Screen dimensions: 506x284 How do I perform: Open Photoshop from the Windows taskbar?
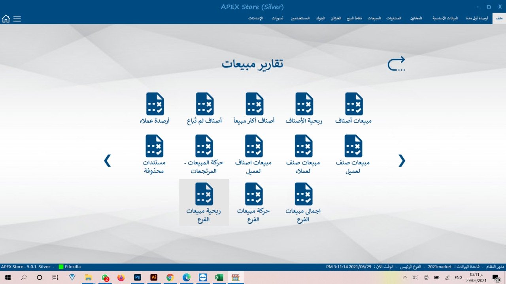pyautogui.click(x=138, y=277)
